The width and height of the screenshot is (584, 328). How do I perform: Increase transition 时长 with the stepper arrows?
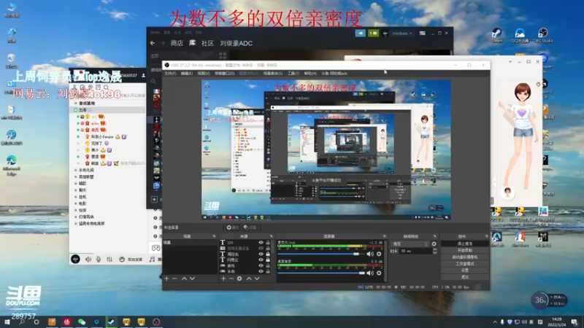(x=434, y=250)
